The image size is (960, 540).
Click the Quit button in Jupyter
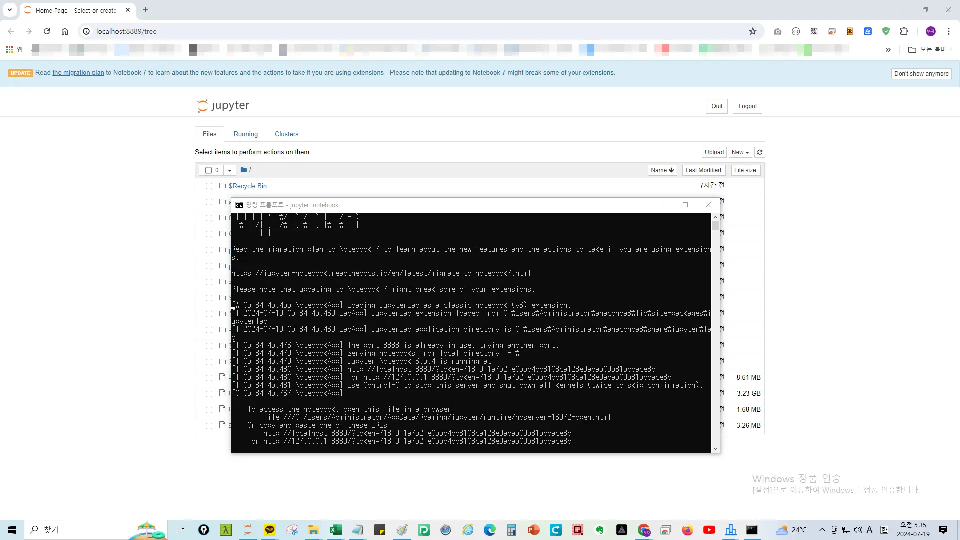716,106
